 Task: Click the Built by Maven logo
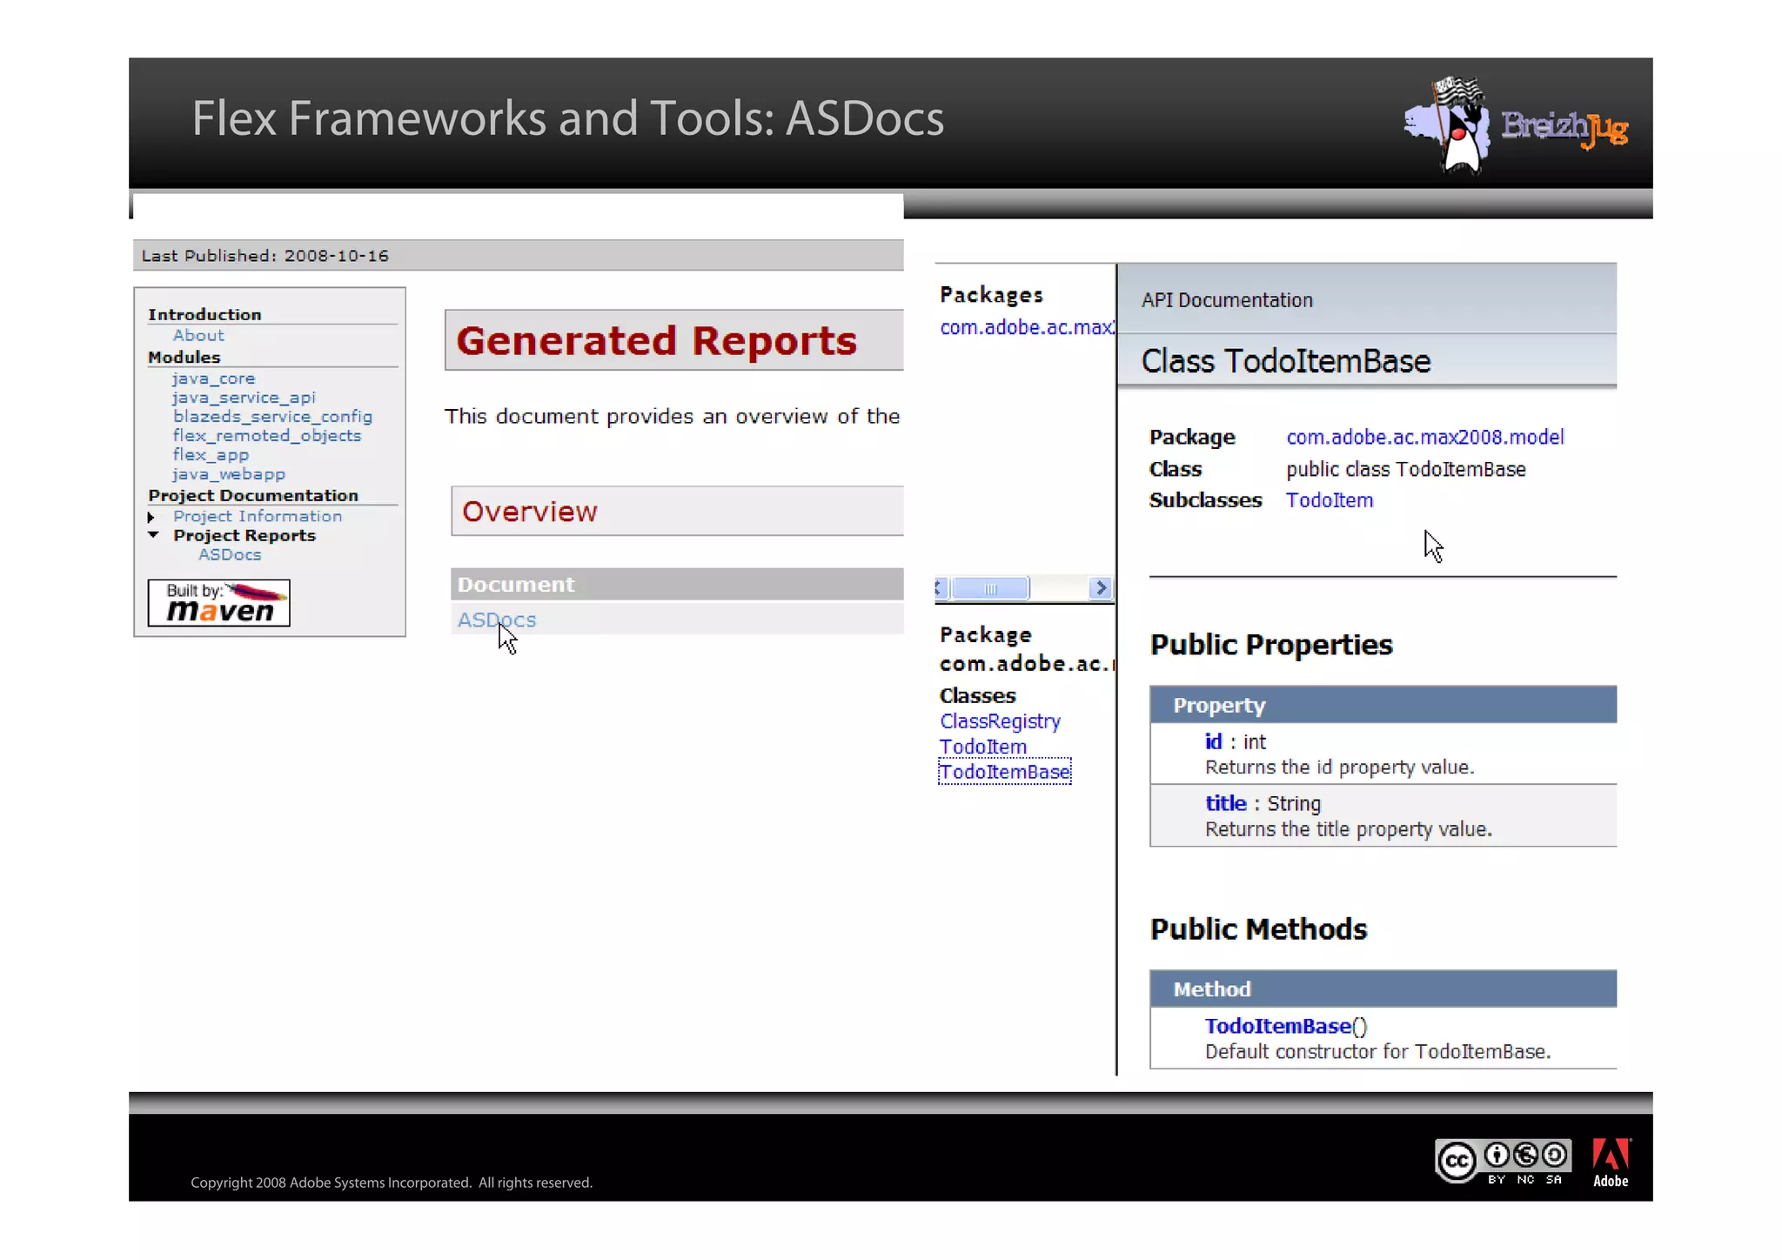218,603
